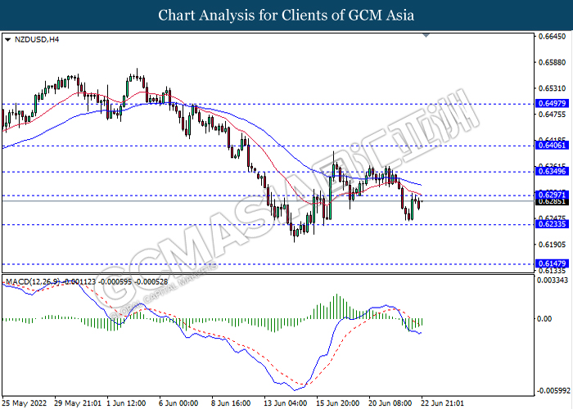Click the current price 0.62851 label
The image size is (573, 409).
tap(553, 201)
